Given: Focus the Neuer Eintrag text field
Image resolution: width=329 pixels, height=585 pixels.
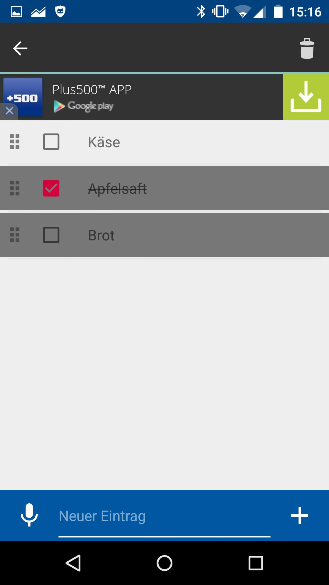Looking at the screenshot, I should point(164,516).
